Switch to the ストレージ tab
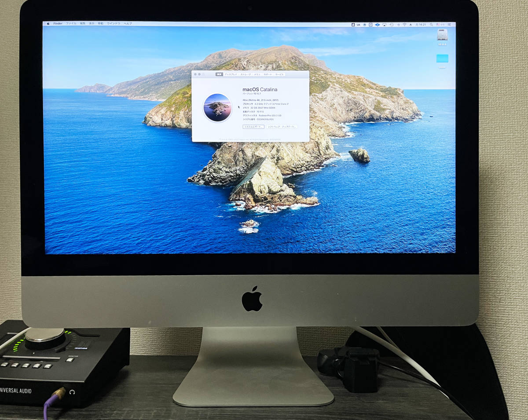 pos(246,74)
